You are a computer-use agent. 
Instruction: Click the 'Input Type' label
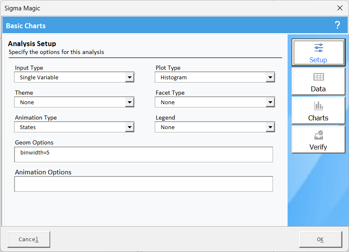[29, 68]
